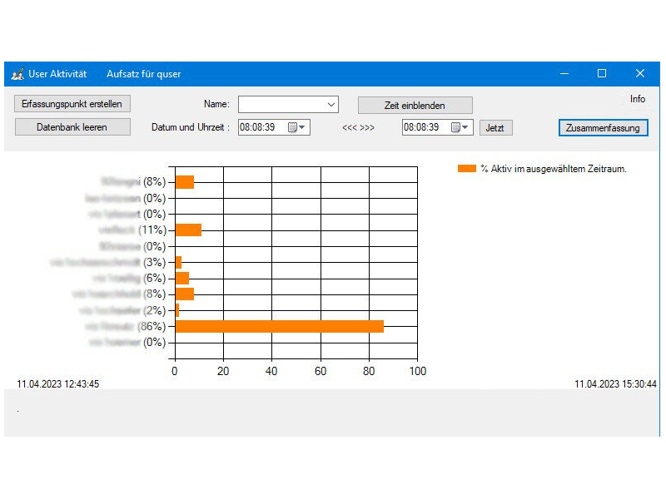Open the dropdown arrow of the end time picker
Image resolution: width=666 pixels, height=499 pixels.
click(467, 127)
